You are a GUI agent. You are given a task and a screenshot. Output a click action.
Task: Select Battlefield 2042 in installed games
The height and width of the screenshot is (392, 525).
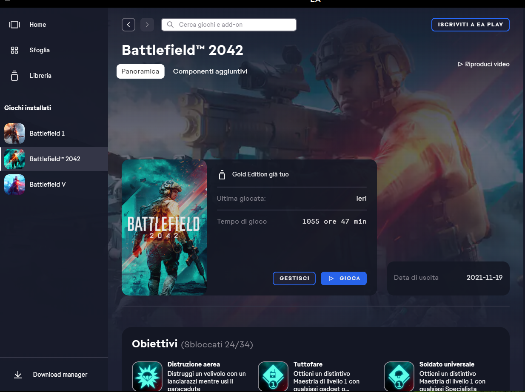click(x=54, y=159)
